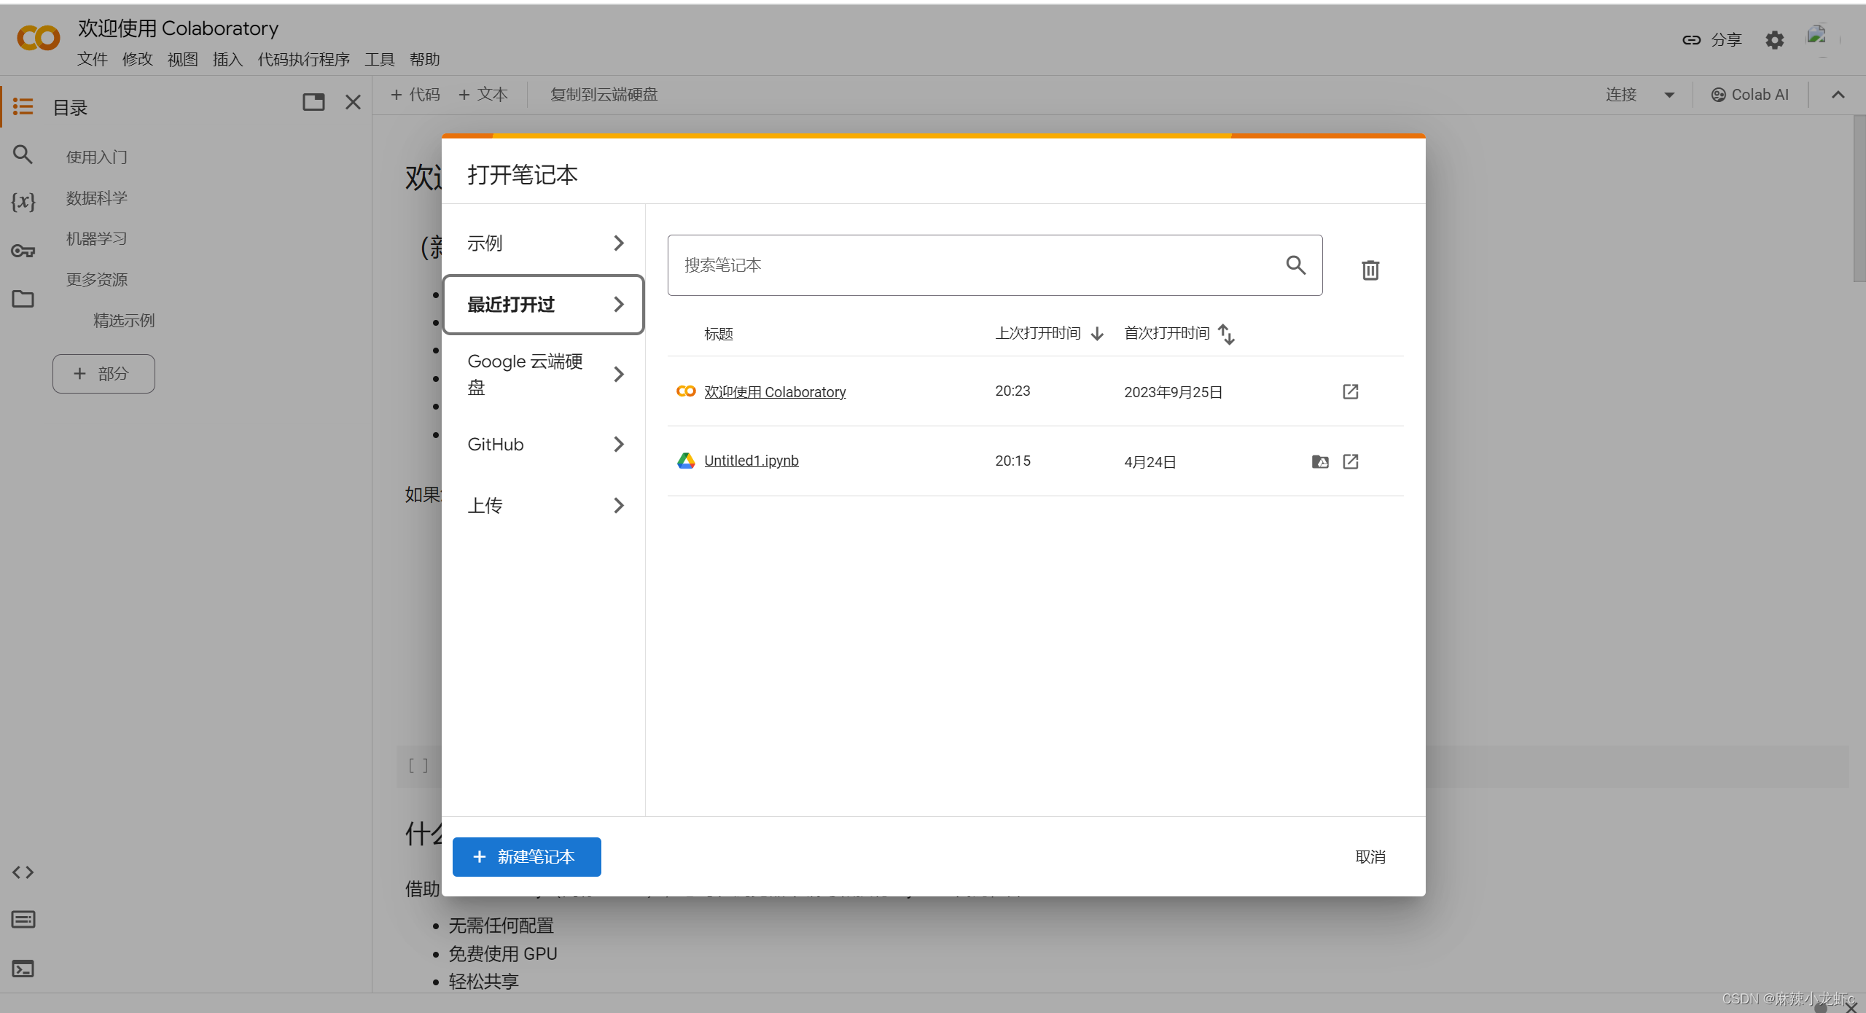Open 欢迎使用 Colaboratory in new tab icon
This screenshot has height=1013, width=1866.
click(1350, 391)
